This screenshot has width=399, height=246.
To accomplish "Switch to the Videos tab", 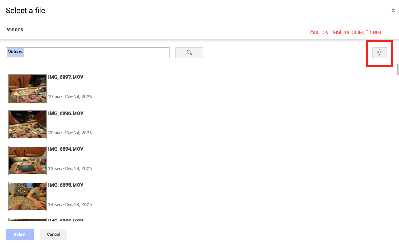I will tap(15, 30).
